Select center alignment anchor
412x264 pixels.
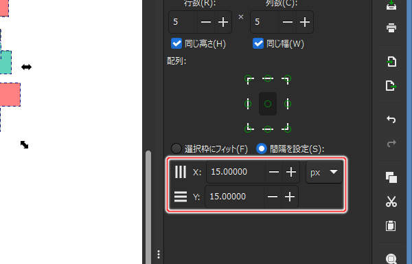(268, 104)
